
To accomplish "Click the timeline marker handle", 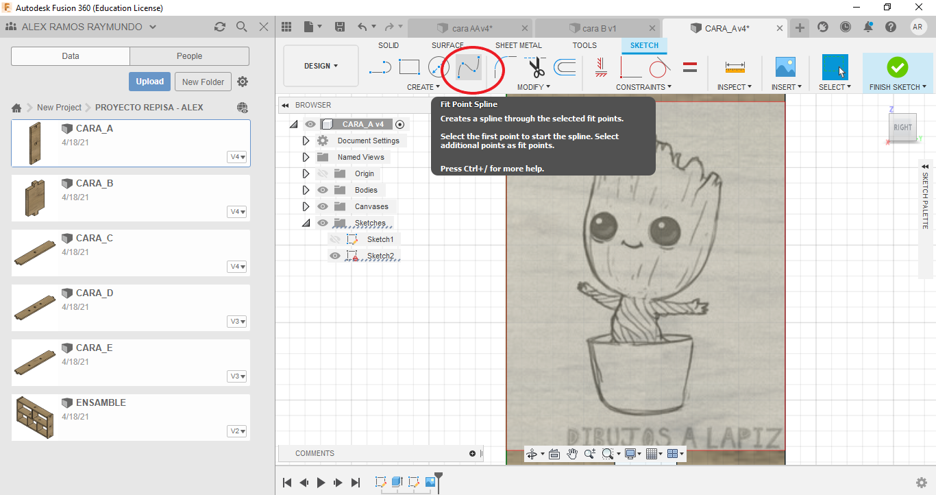I will [439, 476].
